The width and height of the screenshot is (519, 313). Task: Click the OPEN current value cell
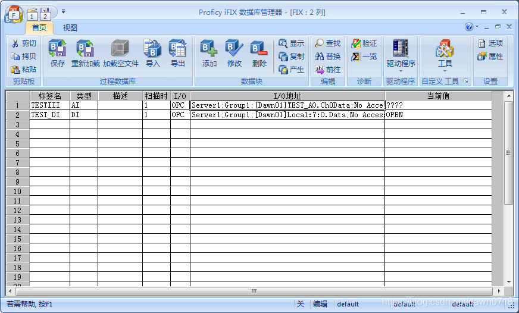[x=438, y=115]
